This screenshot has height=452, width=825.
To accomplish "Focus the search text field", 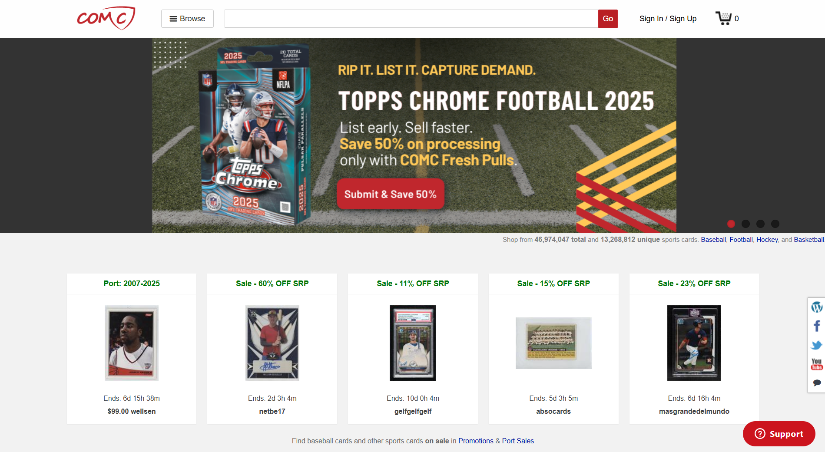I will point(411,19).
